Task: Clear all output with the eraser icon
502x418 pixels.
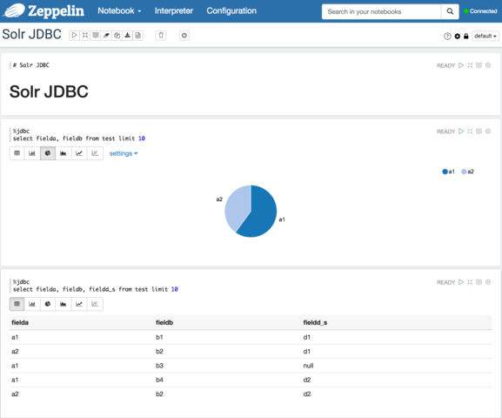Action: point(106,35)
